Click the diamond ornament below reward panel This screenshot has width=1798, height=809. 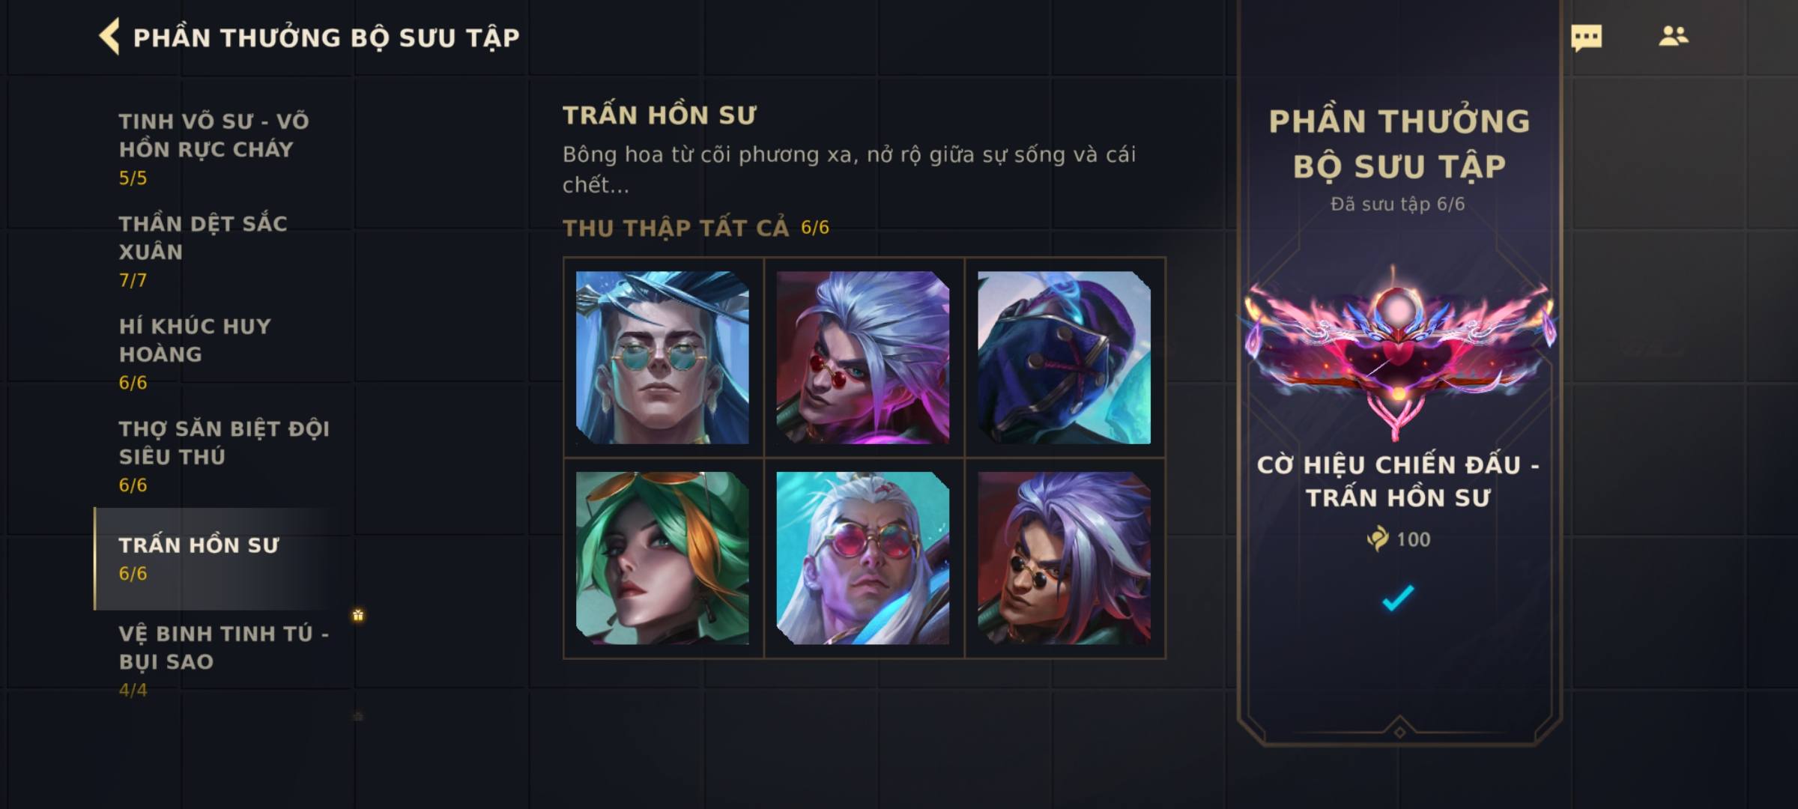point(1399,732)
